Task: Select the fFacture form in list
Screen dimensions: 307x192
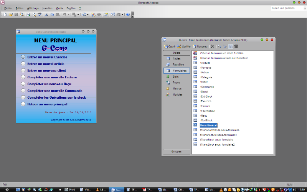Action: coord(205,106)
